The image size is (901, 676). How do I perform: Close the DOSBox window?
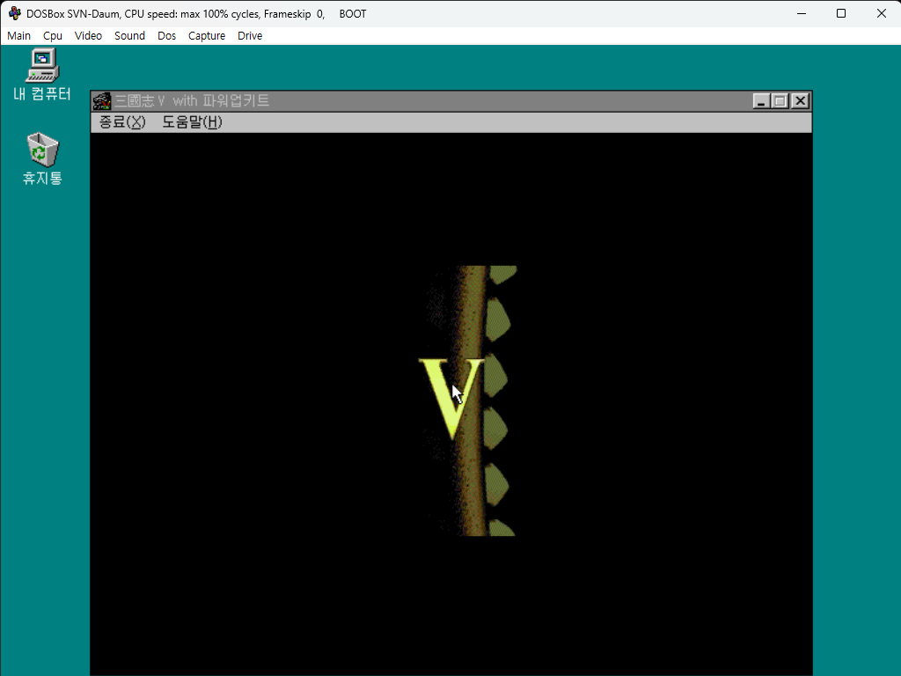pyautogui.click(x=882, y=13)
